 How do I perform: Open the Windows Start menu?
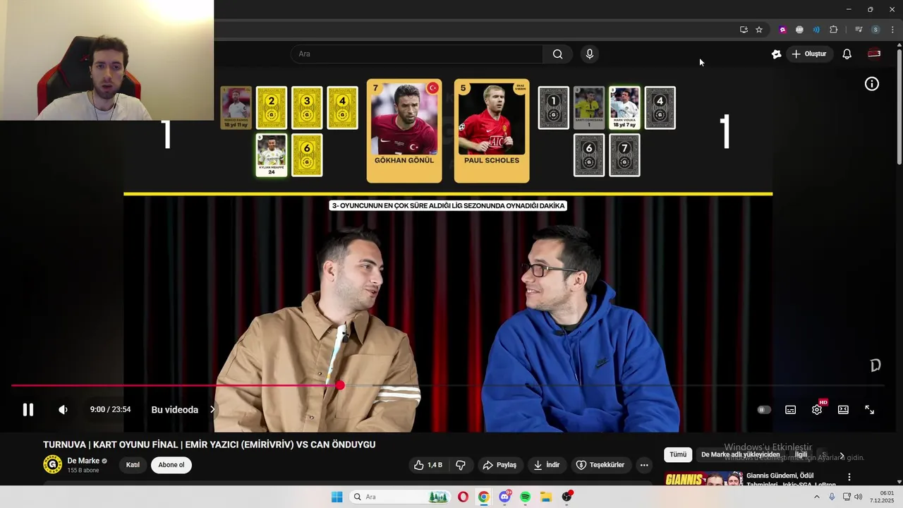point(337,497)
